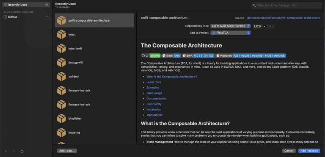The image size is (325, 157).
Task: Click the warning triangle next to GitHub
Action: 47,17
